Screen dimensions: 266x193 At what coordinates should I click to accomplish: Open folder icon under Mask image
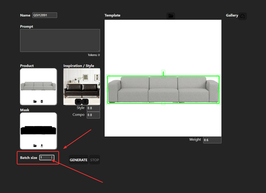(35, 146)
